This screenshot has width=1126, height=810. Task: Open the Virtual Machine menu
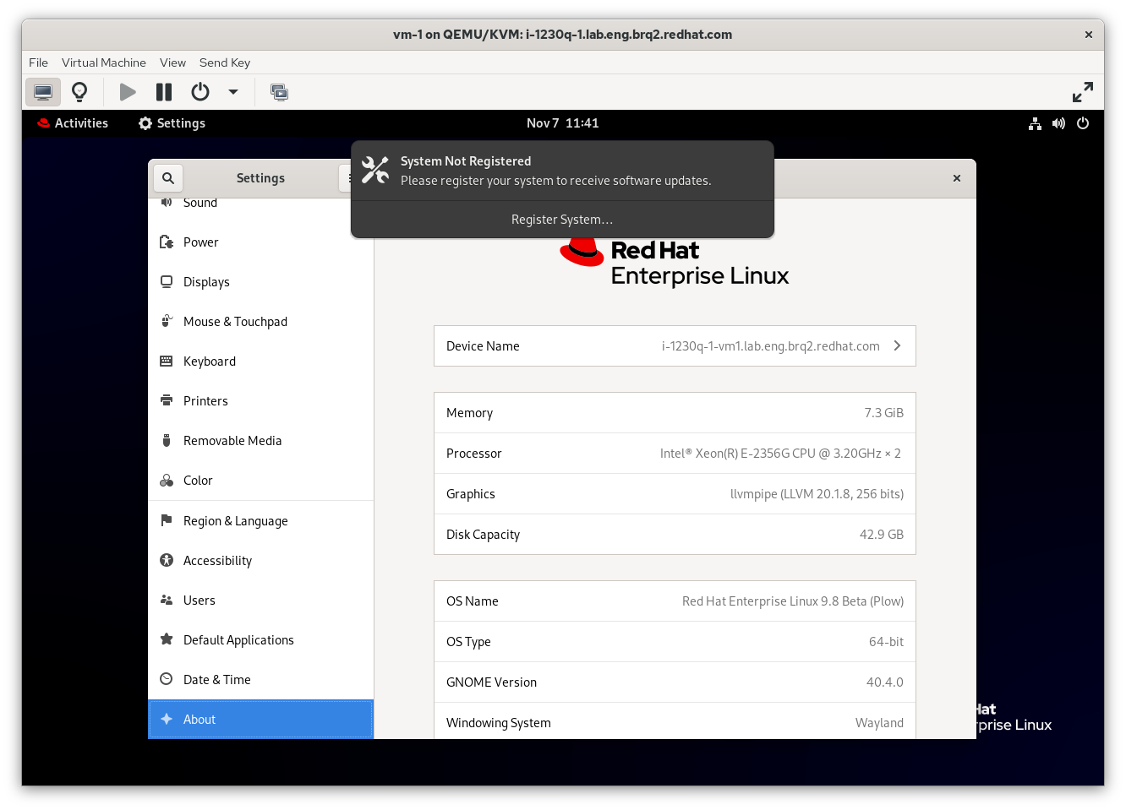(x=104, y=63)
